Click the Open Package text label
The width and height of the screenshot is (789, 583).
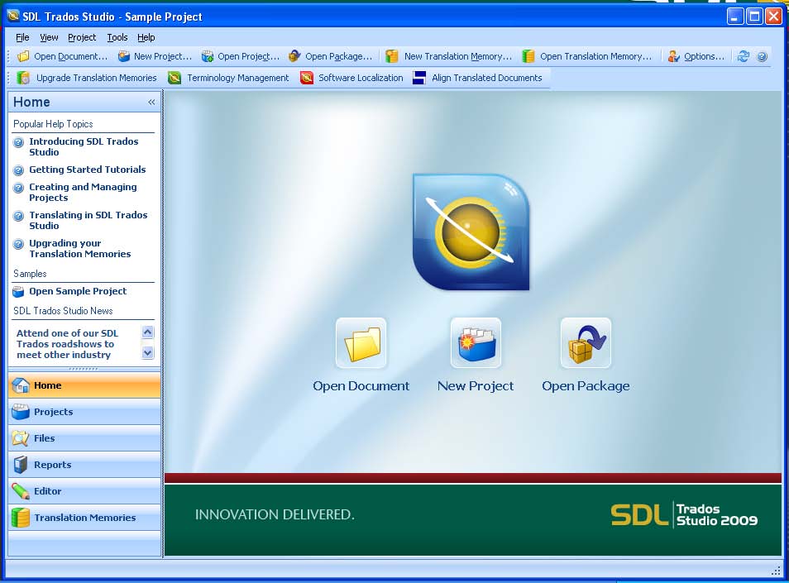586,386
